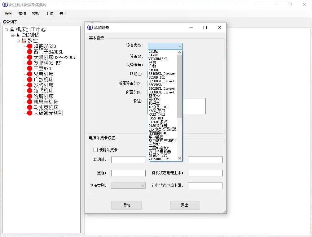Click the main window app logo icon
This screenshot has height=237, width=312.
click(x=5, y=5)
